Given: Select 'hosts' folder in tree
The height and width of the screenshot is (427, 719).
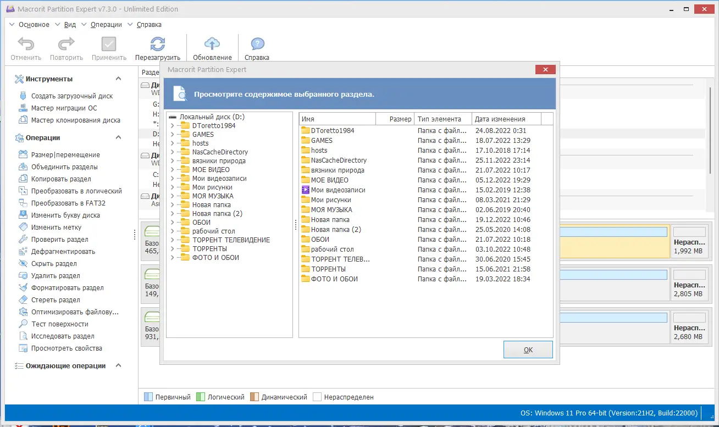Looking at the screenshot, I should [200, 143].
